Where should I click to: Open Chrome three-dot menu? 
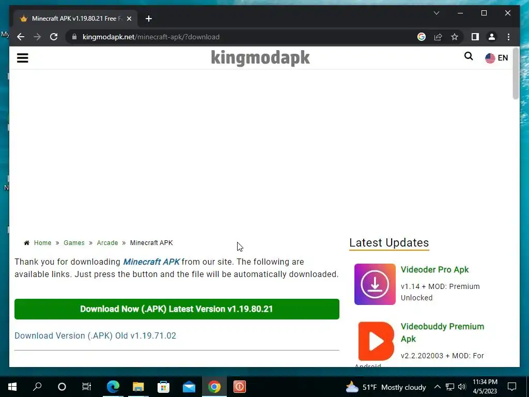(x=508, y=37)
